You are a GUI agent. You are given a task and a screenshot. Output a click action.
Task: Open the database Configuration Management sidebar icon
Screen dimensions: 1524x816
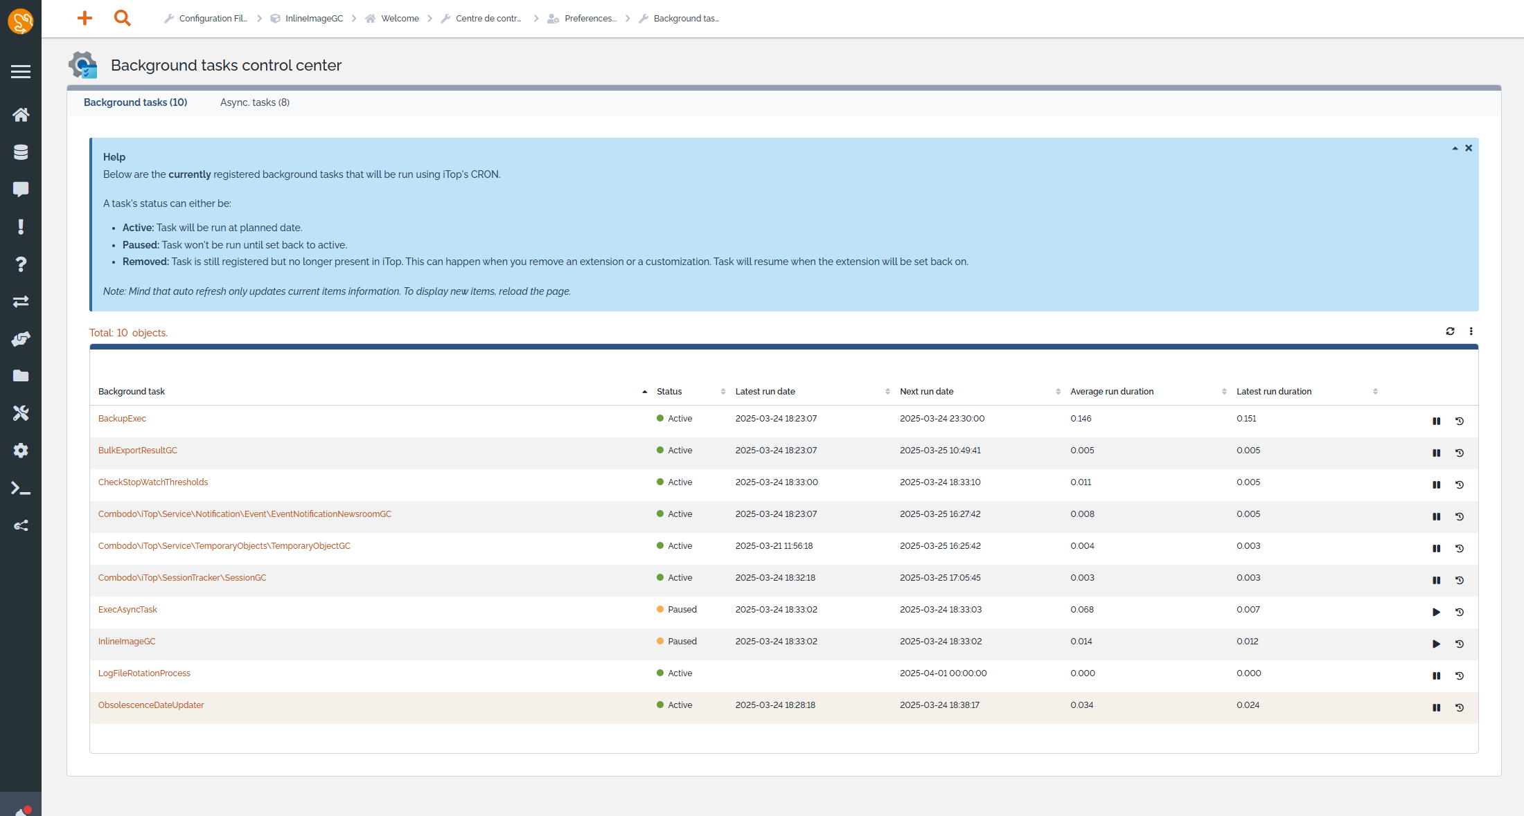point(21,152)
